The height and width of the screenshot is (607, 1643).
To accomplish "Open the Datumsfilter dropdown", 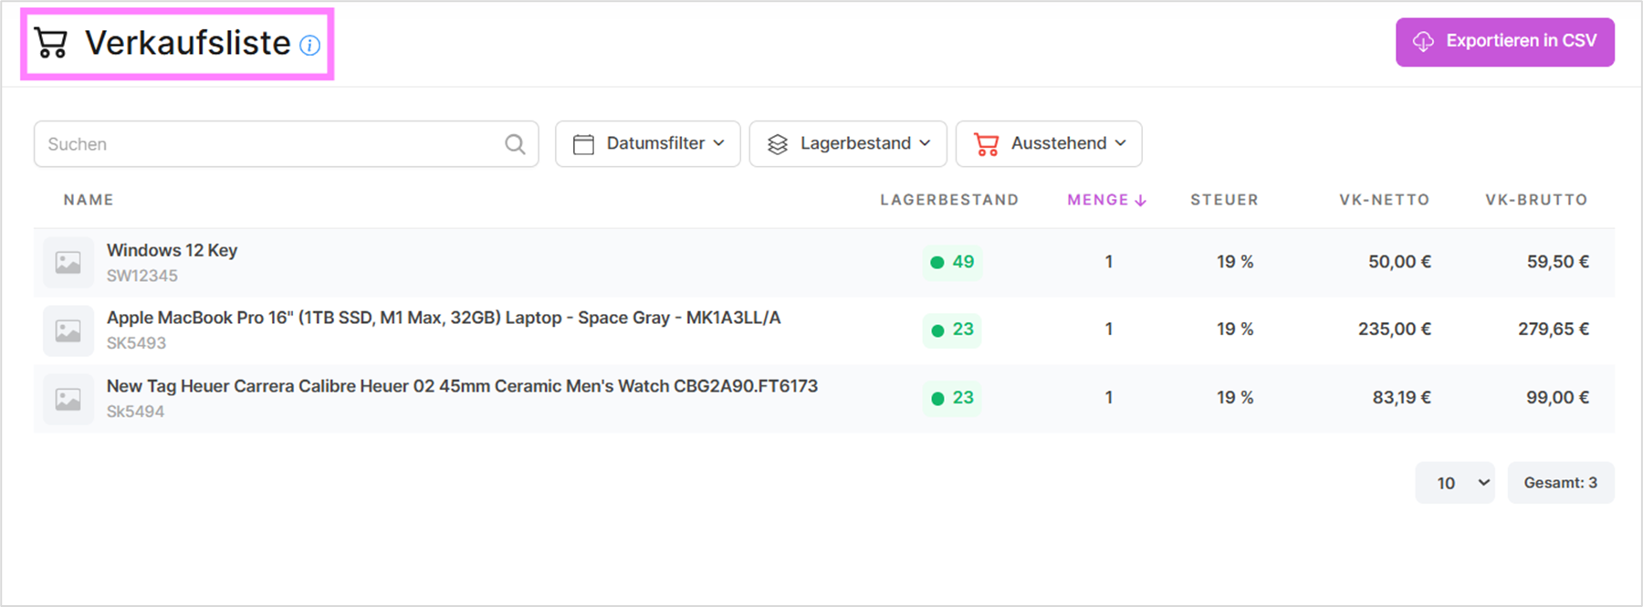I will [x=648, y=144].
